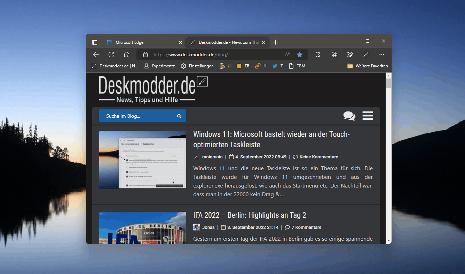Expand the Weitere Favoriten folder
Image resolution: width=465 pixels, height=274 pixels.
[x=368, y=66]
